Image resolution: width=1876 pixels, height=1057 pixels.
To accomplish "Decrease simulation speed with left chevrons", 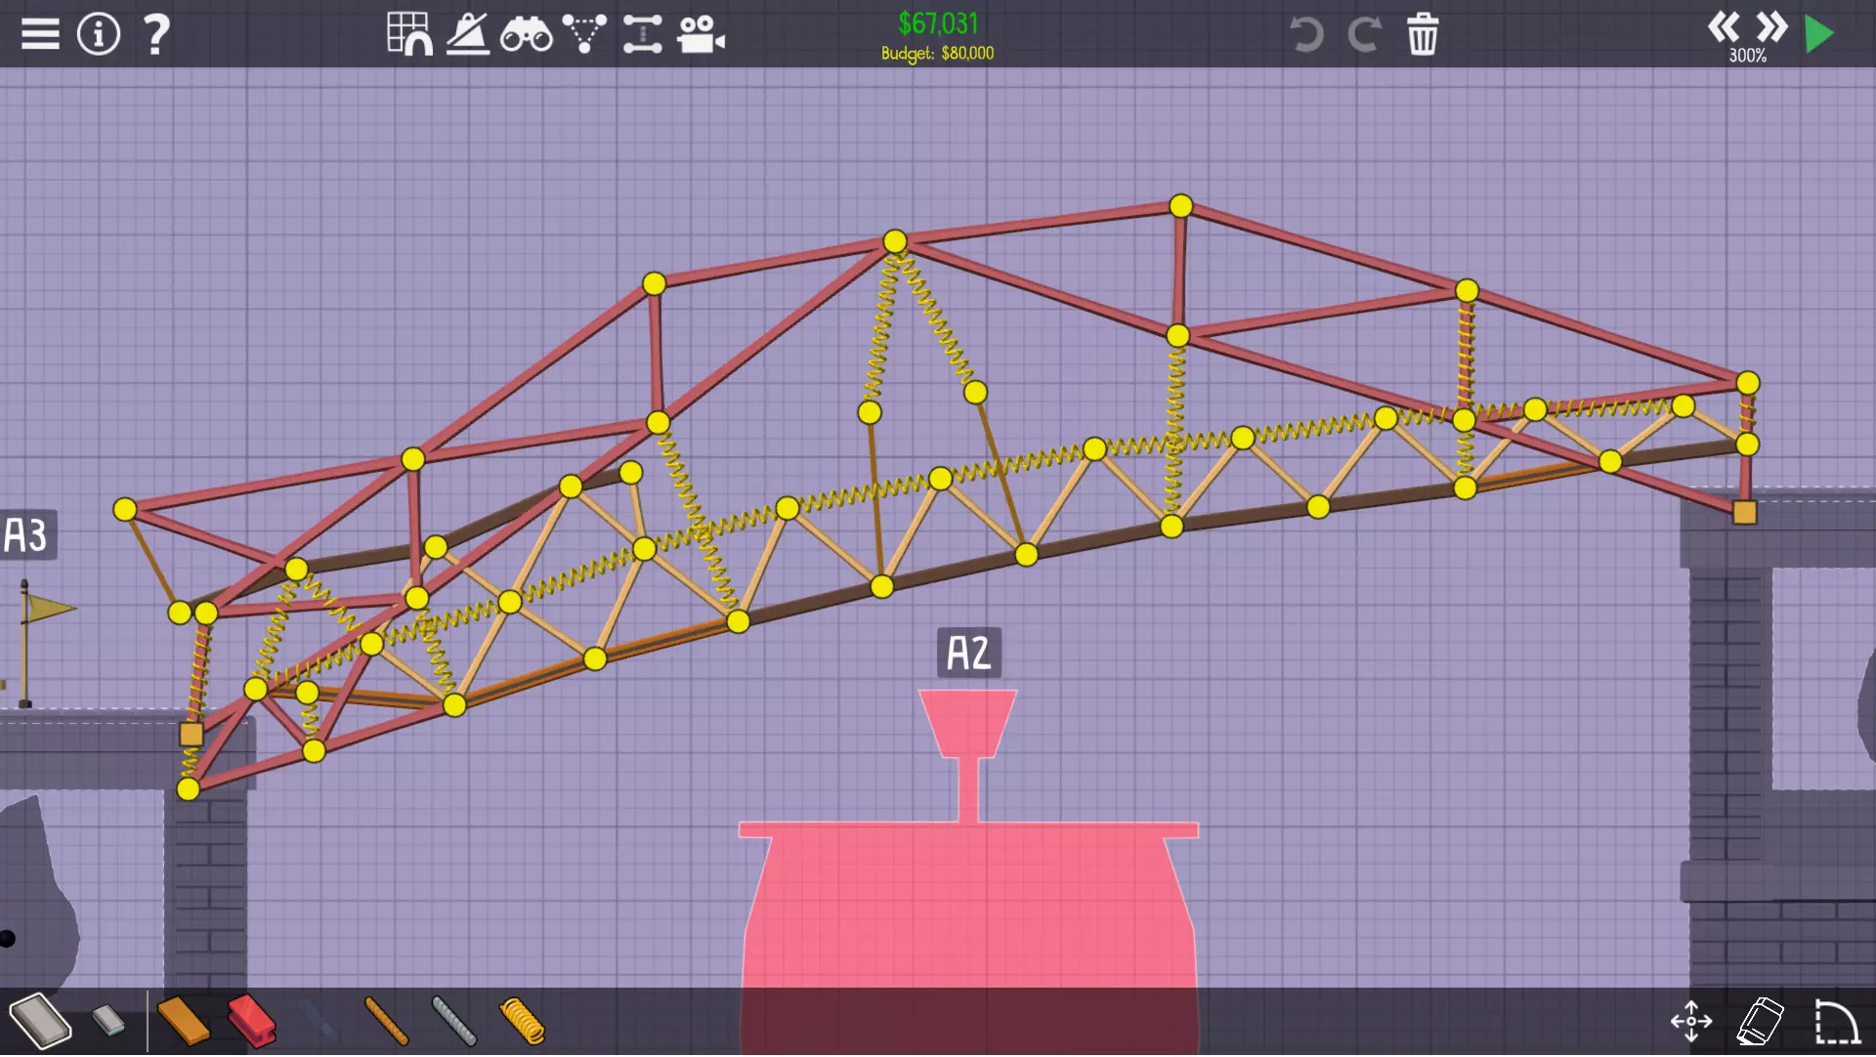I will pos(1724,26).
